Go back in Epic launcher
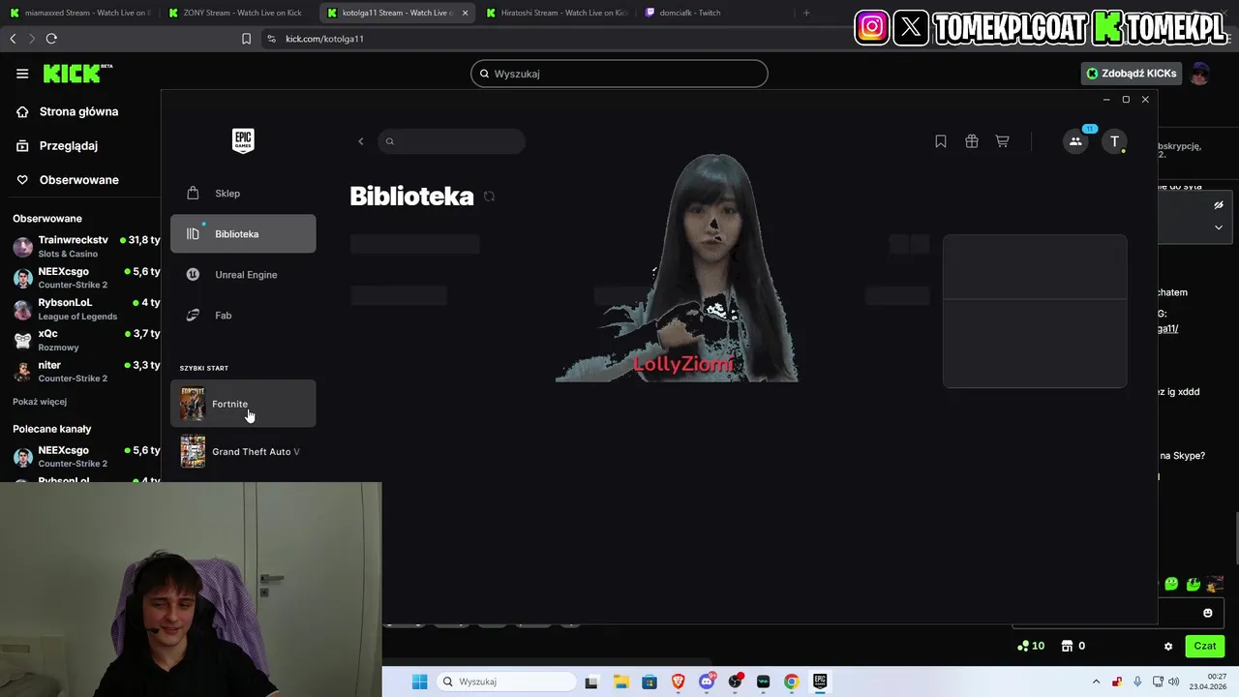This screenshot has height=697, width=1239. pyautogui.click(x=361, y=141)
